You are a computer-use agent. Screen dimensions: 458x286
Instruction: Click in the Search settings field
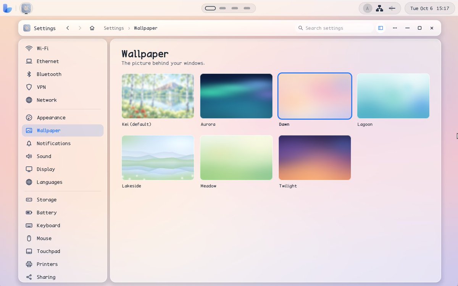[x=334, y=28]
